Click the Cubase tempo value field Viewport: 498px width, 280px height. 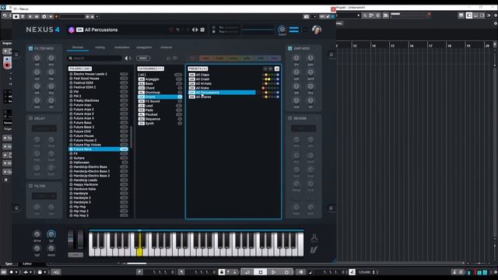[x=364, y=272]
